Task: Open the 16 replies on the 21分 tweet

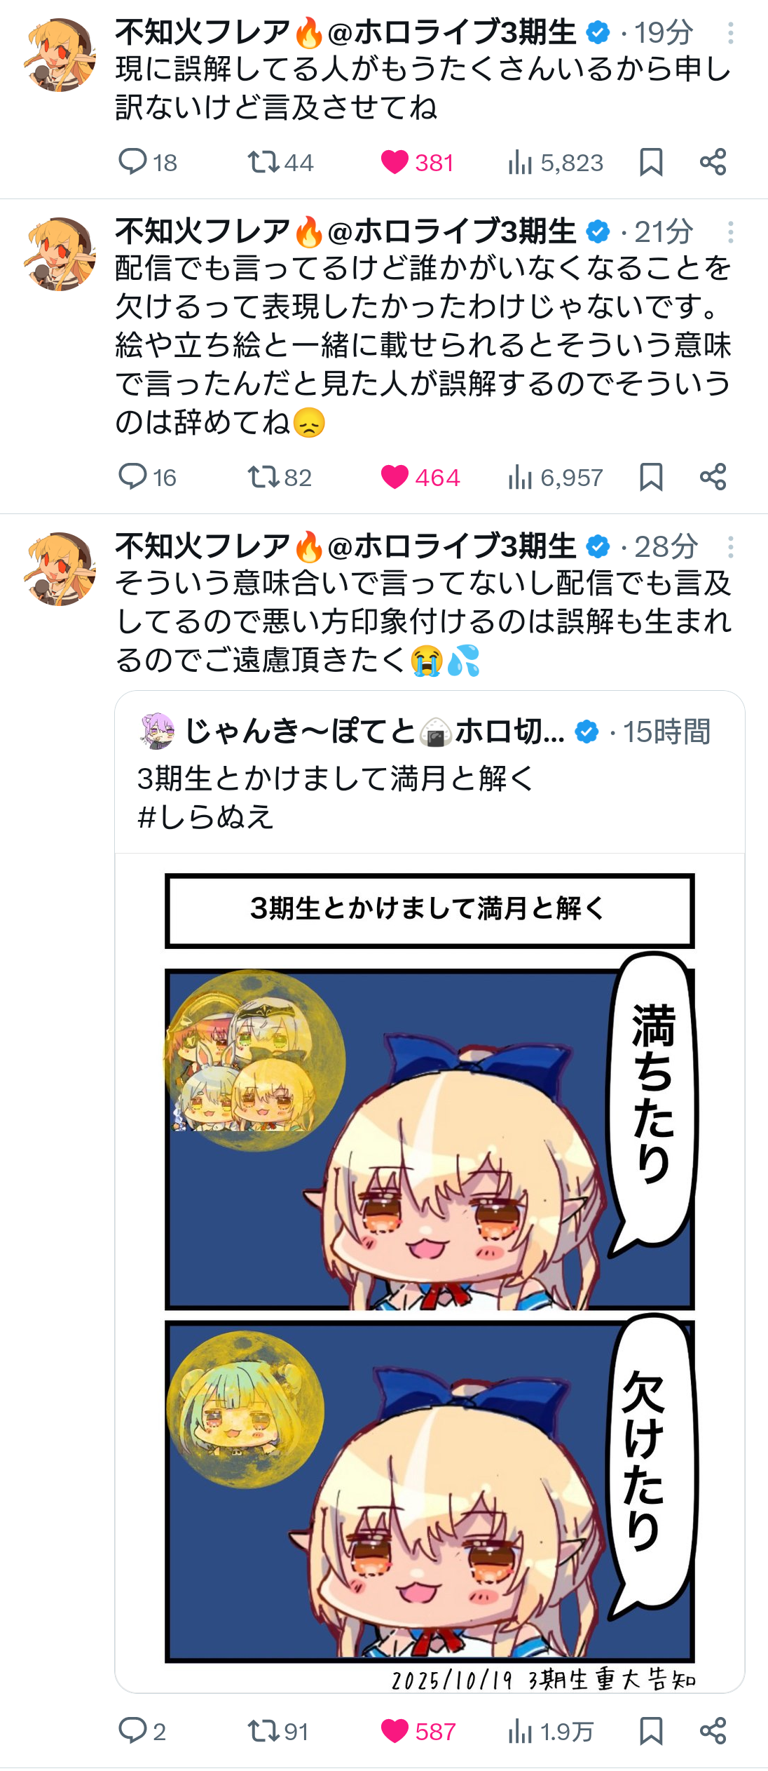Action: pyautogui.click(x=147, y=478)
